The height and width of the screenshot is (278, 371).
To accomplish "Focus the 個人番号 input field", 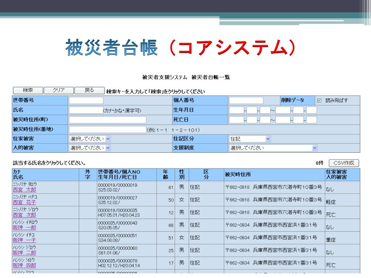I will coord(246,101).
